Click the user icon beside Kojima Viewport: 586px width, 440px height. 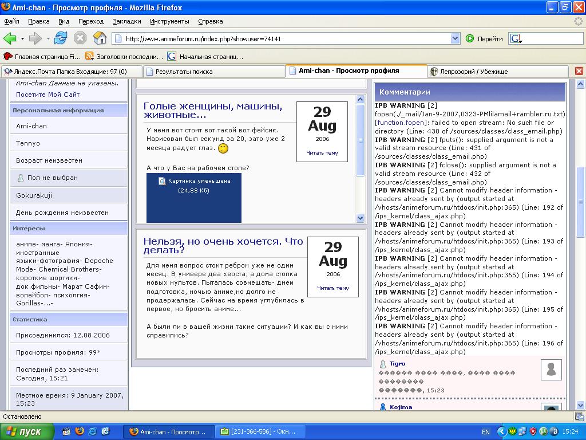(383, 407)
